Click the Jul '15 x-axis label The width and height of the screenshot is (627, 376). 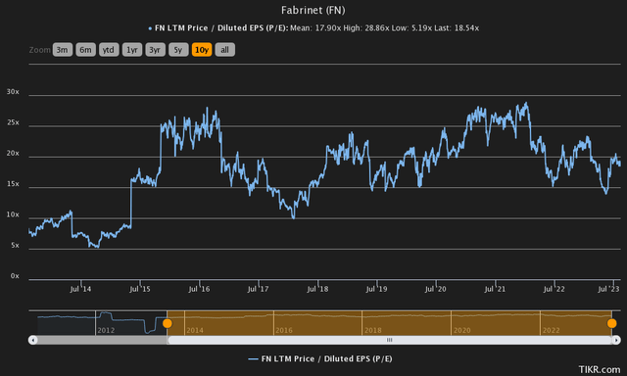point(139,289)
